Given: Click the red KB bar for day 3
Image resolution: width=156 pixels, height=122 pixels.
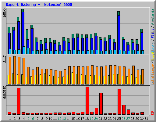Looking at the screenshot, I should pyautogui.click(x=19, y=101).
